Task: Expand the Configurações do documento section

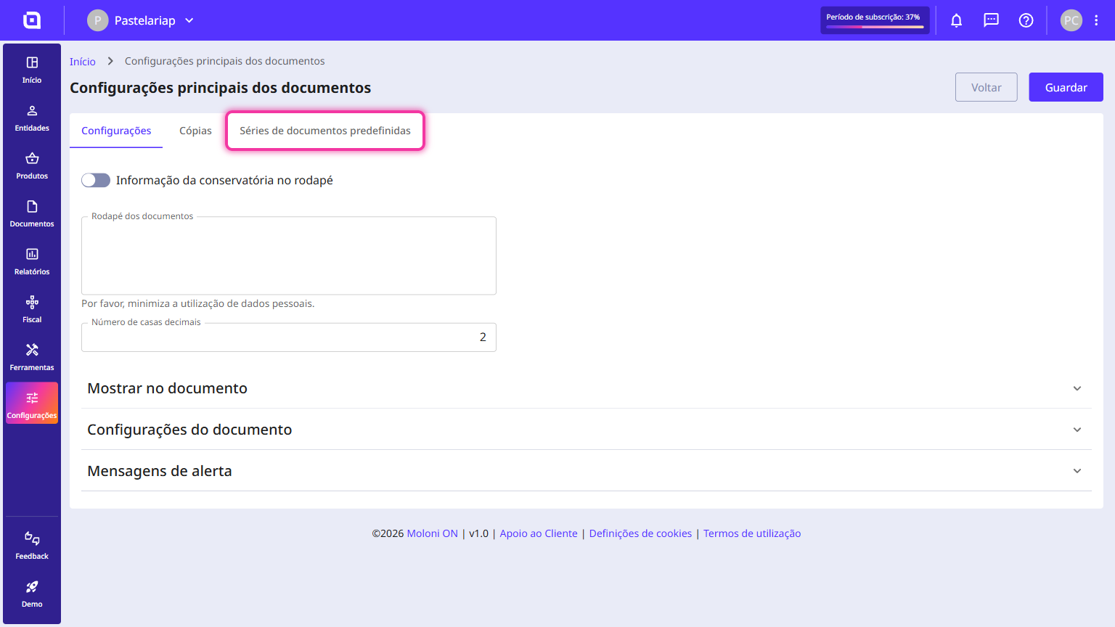Action: [x=587, y=430]
